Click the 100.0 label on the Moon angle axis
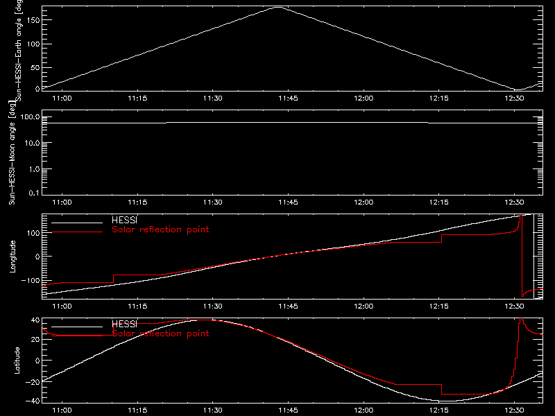 [30, 116]
